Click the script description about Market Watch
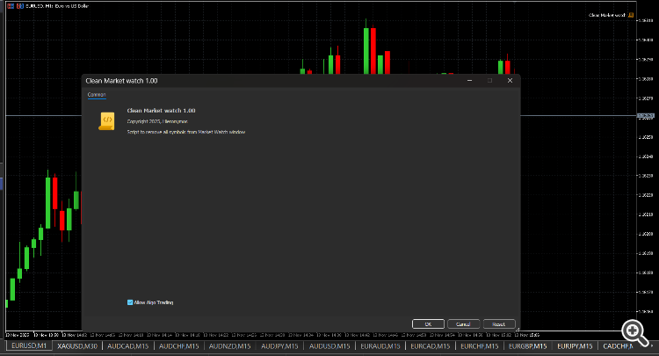The image size is (659, 356). (185, 132)
